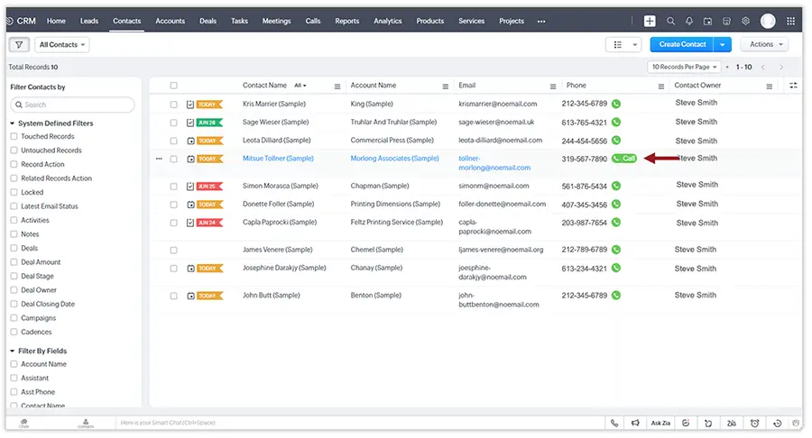Screen dimensions: 812x438
Task: Open the marketplace store icon
Action: click(726, 22)
